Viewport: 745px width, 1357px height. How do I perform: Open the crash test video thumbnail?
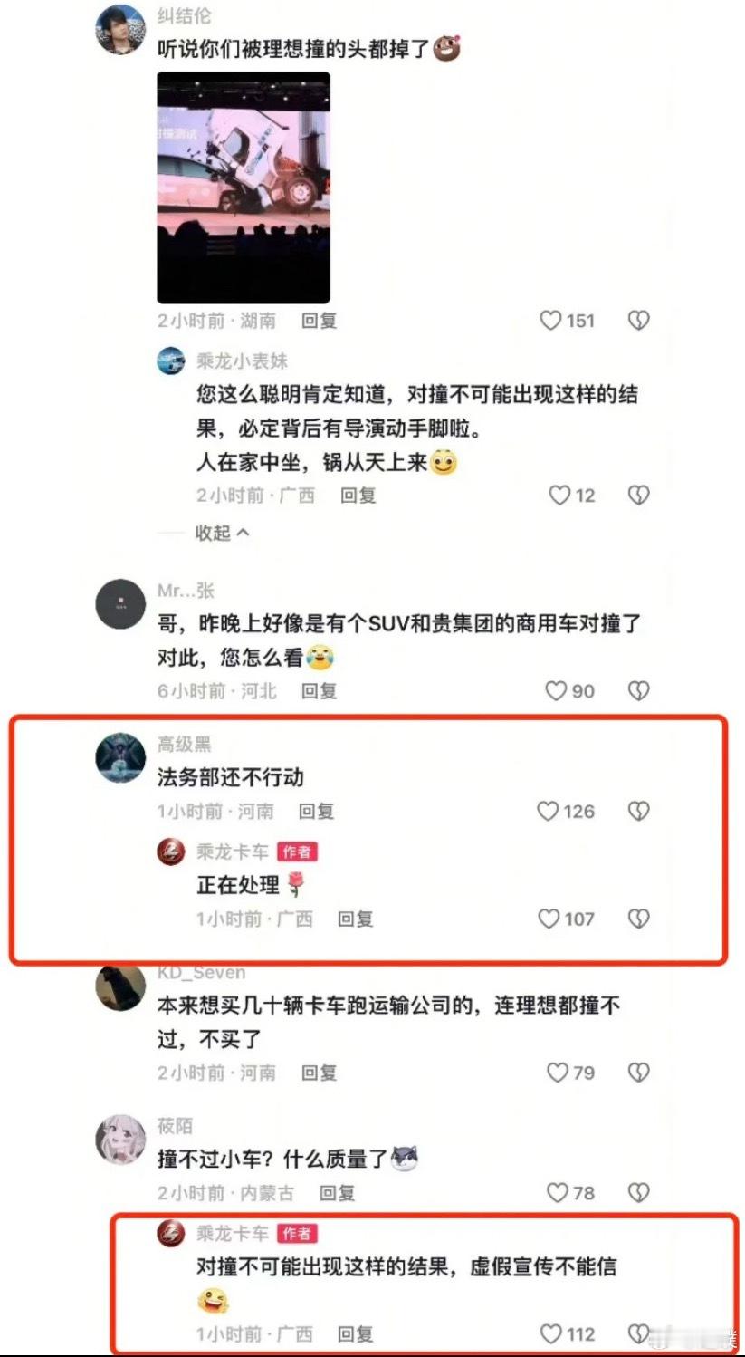pos(244,188)
